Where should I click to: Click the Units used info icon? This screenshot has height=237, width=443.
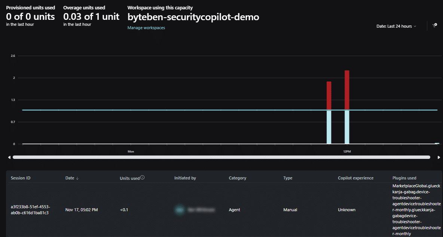(142, 178)
